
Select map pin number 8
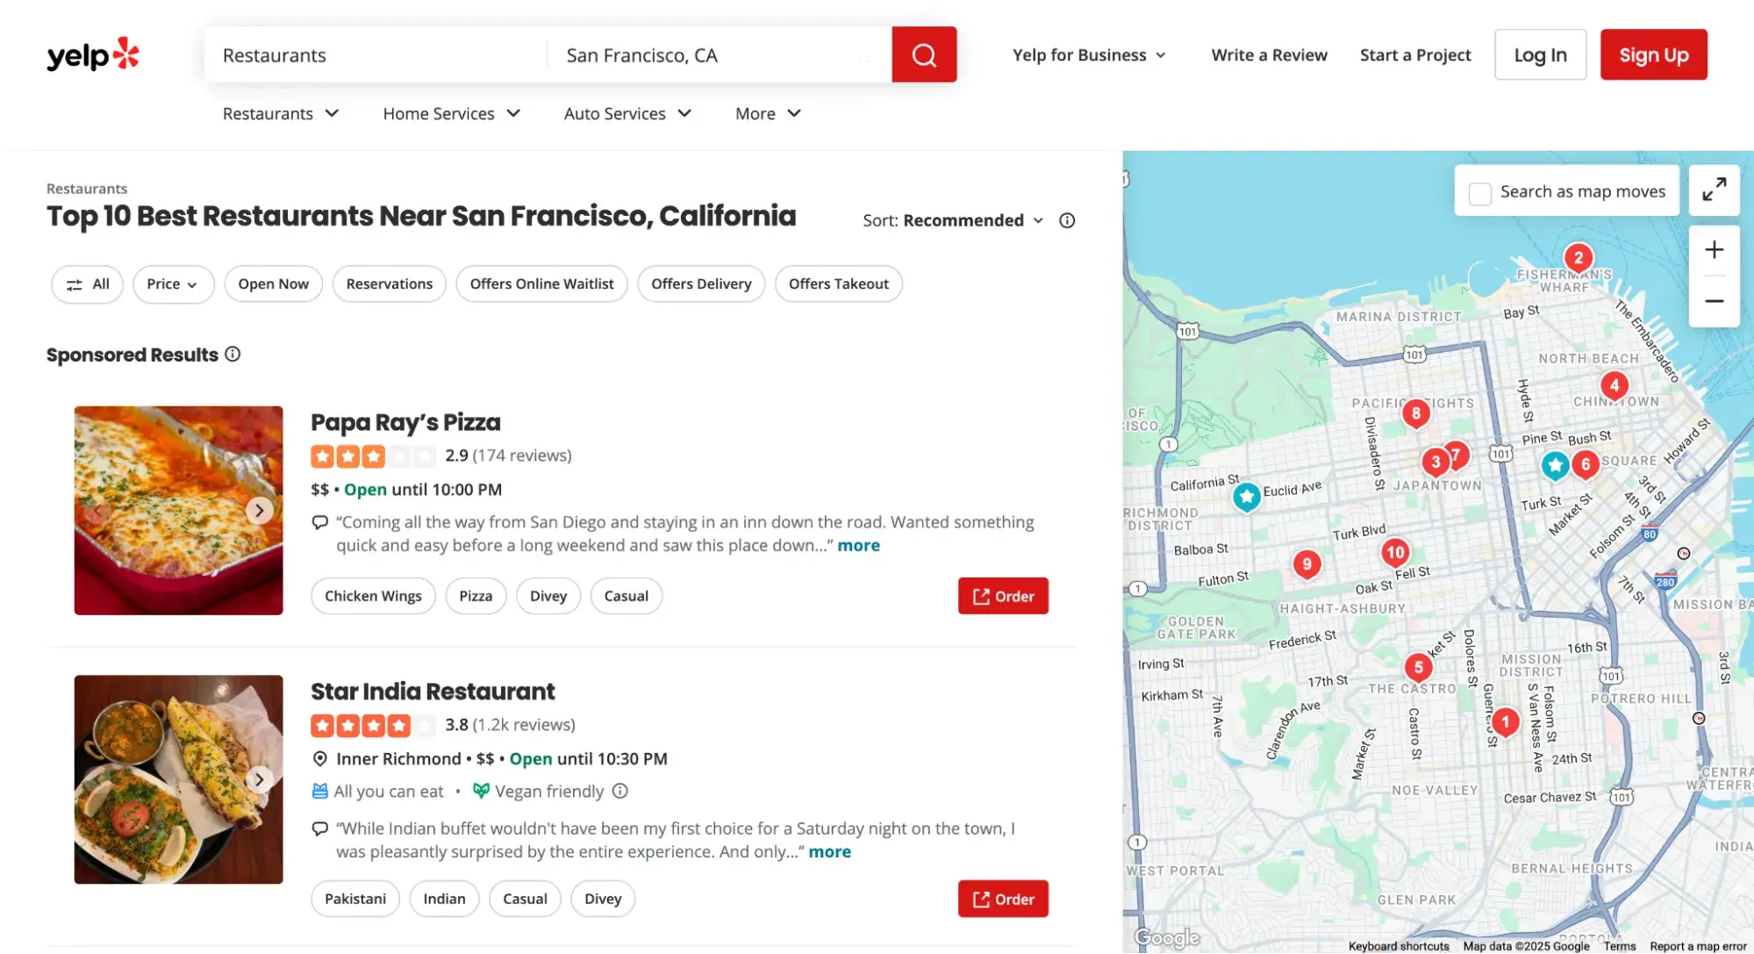click(x=1416, y=412)
